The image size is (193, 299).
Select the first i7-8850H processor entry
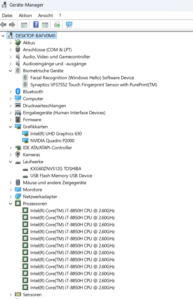[x=73, y=210]
